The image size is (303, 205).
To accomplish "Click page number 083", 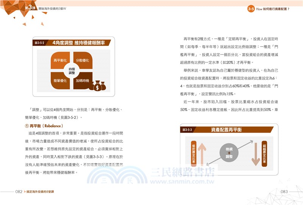I will coord(284,192).
